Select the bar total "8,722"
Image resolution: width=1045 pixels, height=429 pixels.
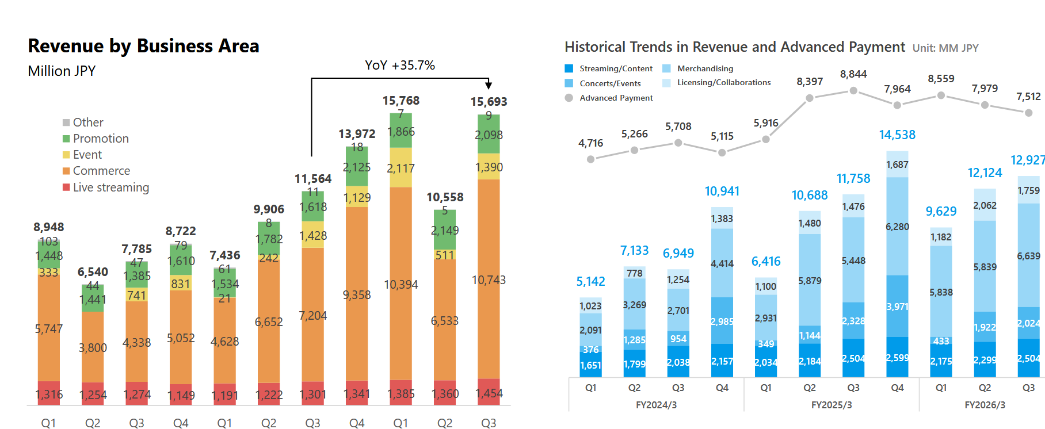coord(181,231)
